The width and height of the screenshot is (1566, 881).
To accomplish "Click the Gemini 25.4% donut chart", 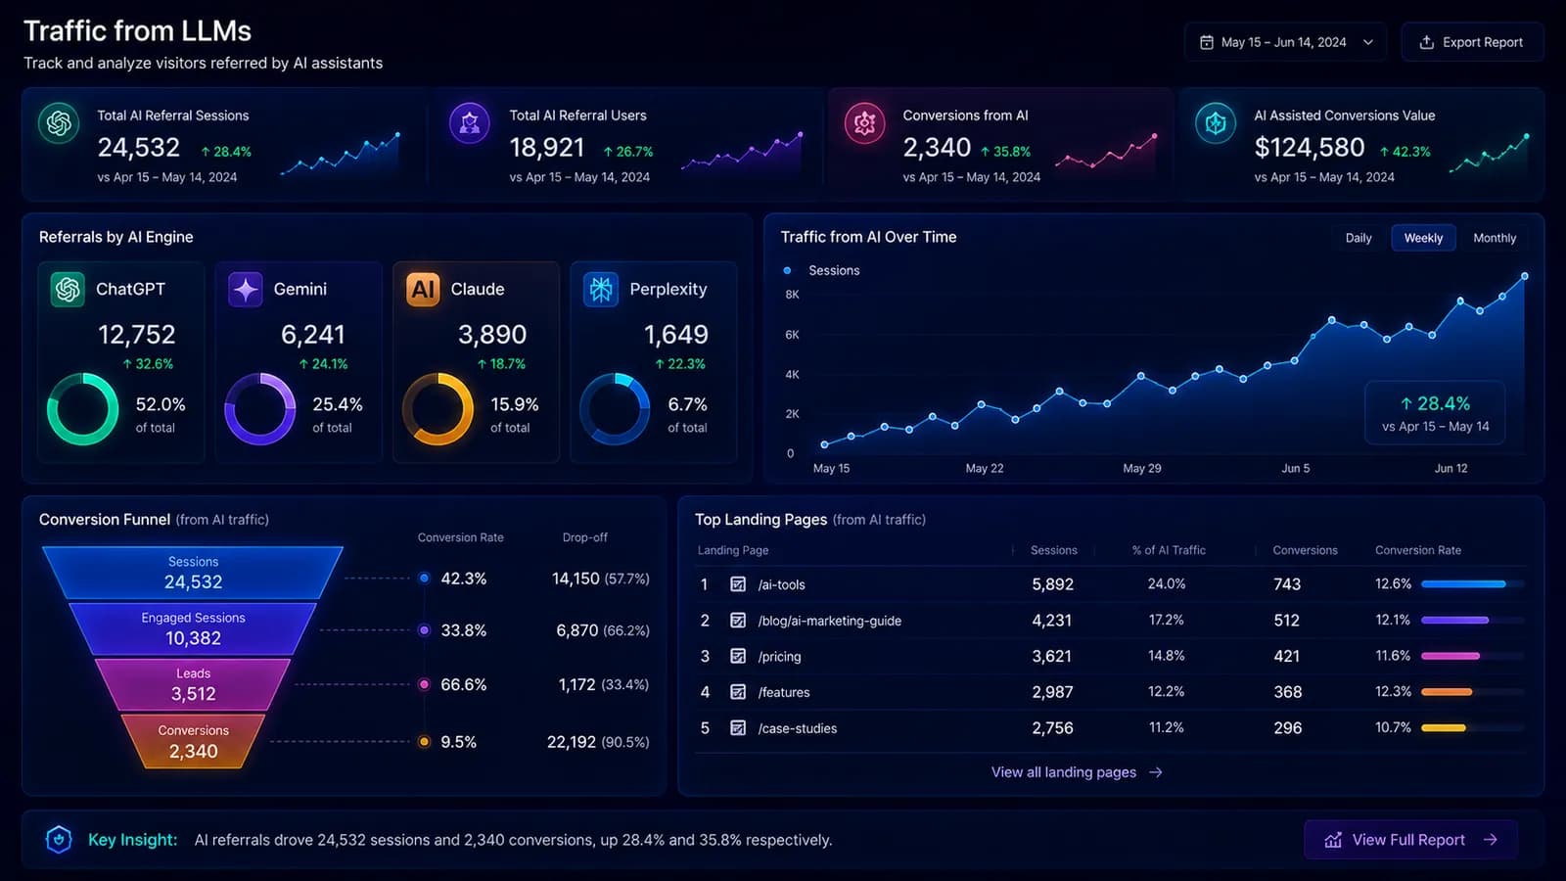I will click(259, 409).
